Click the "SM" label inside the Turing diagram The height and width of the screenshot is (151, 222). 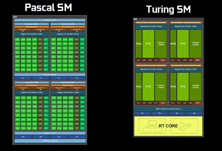coord(135,19)
